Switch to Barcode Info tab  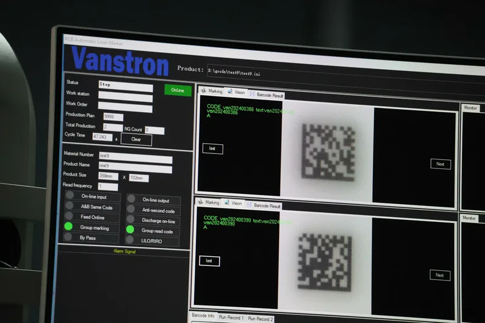click(203, 315)
